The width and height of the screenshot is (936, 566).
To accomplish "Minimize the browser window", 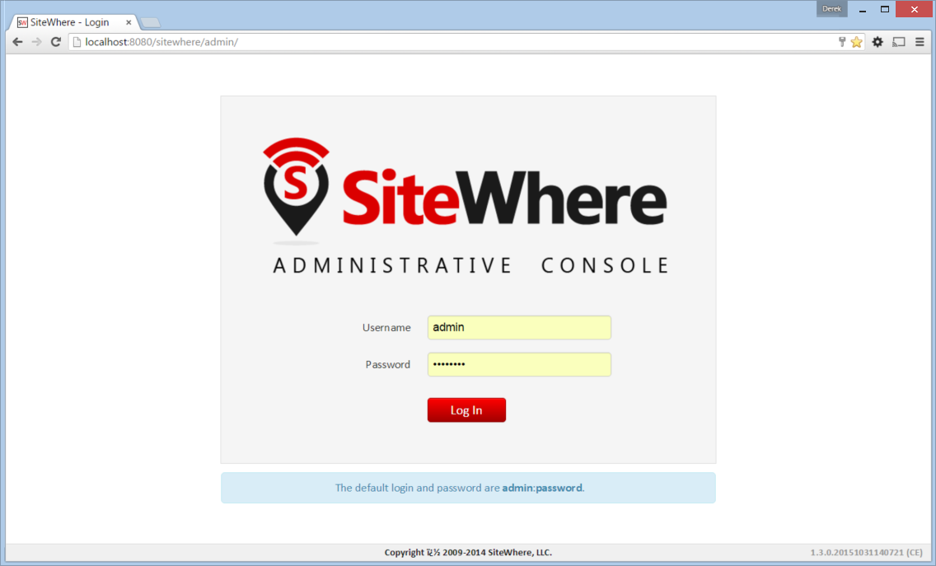I will coord(863,10).
